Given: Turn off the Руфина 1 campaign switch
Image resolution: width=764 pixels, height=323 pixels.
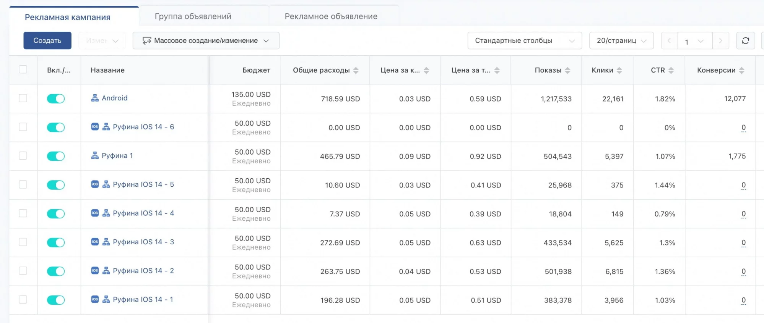Looking at the screenshot, I should 56,156.
